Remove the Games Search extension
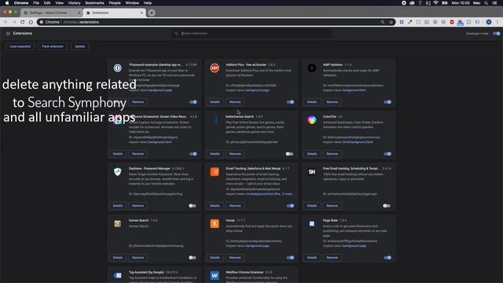This screenshot has height=283, width=503. tap(138, 258)
